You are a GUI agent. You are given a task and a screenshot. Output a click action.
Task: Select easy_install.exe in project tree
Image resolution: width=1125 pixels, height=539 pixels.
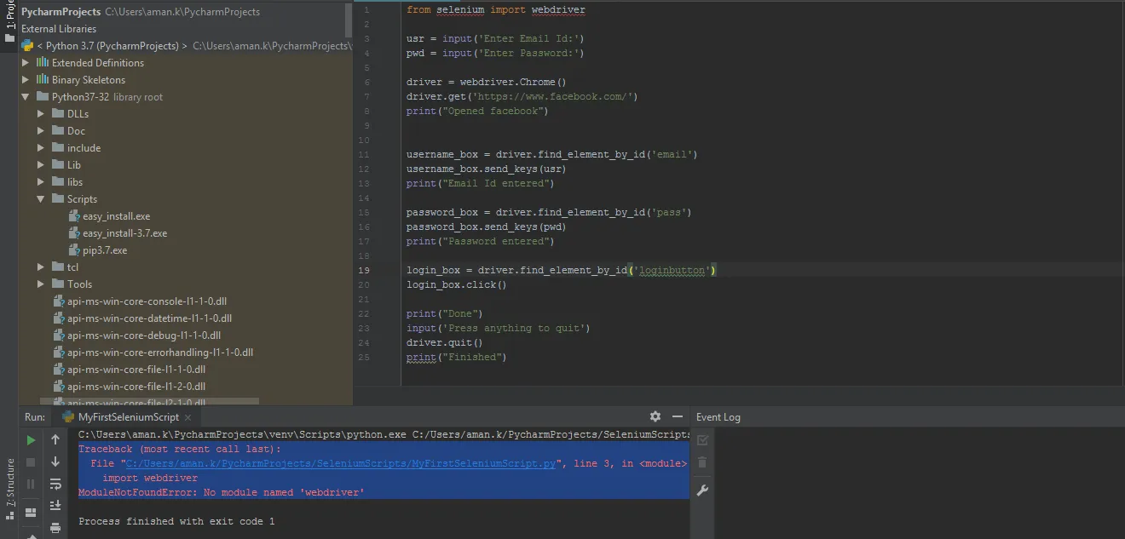(116, 216)
